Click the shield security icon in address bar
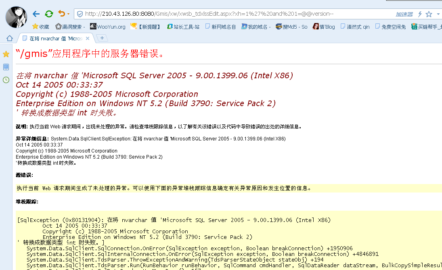The height and width of the screenshot is (270, 442). pyautogui.click(x=80, y=14)
